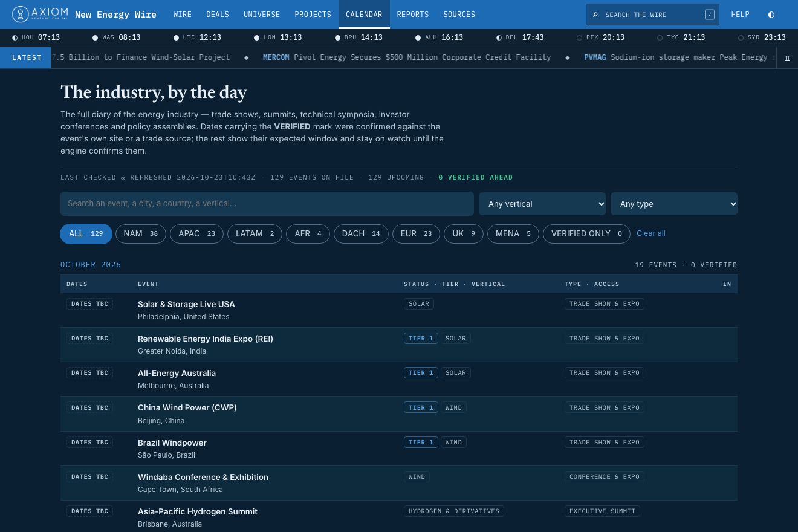Viewport: 798px width, 532px height.
Task: Click the slash shortcut badge in search
Action: [x=710, y=15]
